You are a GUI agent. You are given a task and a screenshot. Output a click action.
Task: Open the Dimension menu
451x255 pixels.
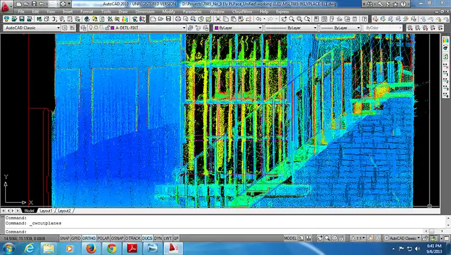tap(145, 11)
